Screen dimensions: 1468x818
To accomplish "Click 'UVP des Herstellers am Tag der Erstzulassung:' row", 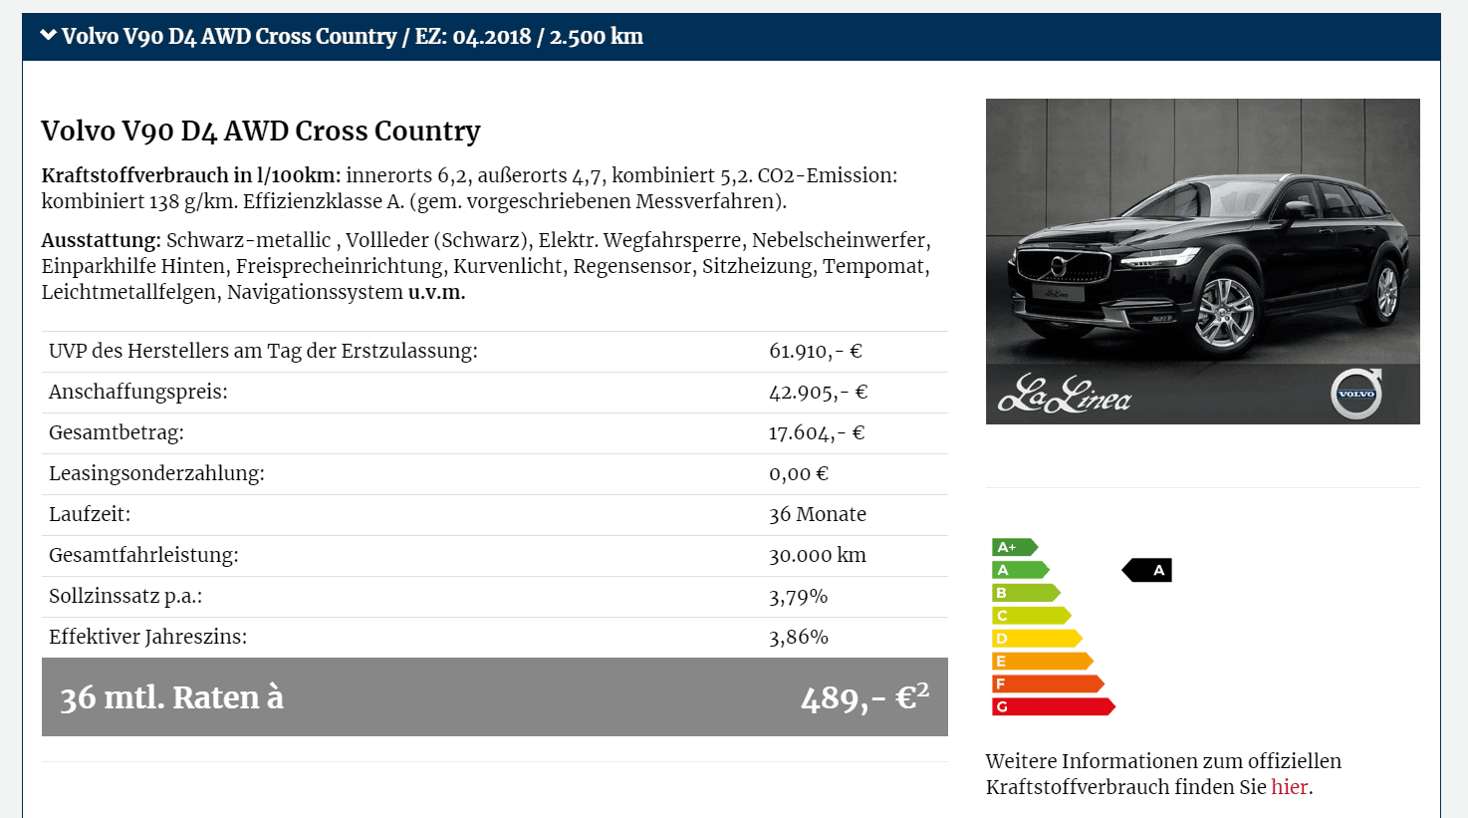I will 495,352.
